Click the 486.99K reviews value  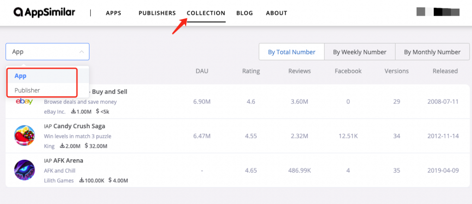point(300,170)
